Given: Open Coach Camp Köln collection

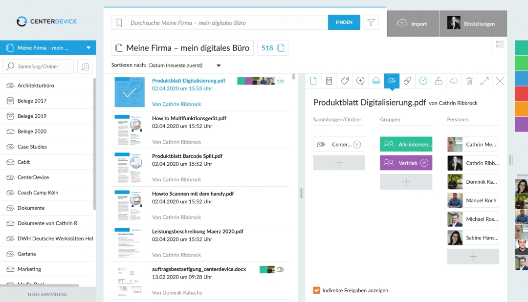Looking at the screenshot, I should (46, 193).
